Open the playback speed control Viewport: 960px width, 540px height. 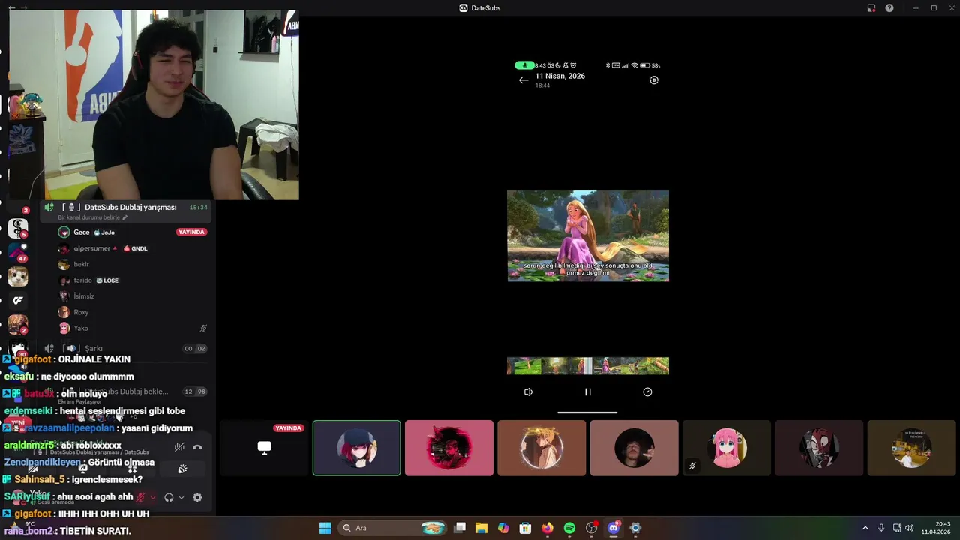click(647, 391)
